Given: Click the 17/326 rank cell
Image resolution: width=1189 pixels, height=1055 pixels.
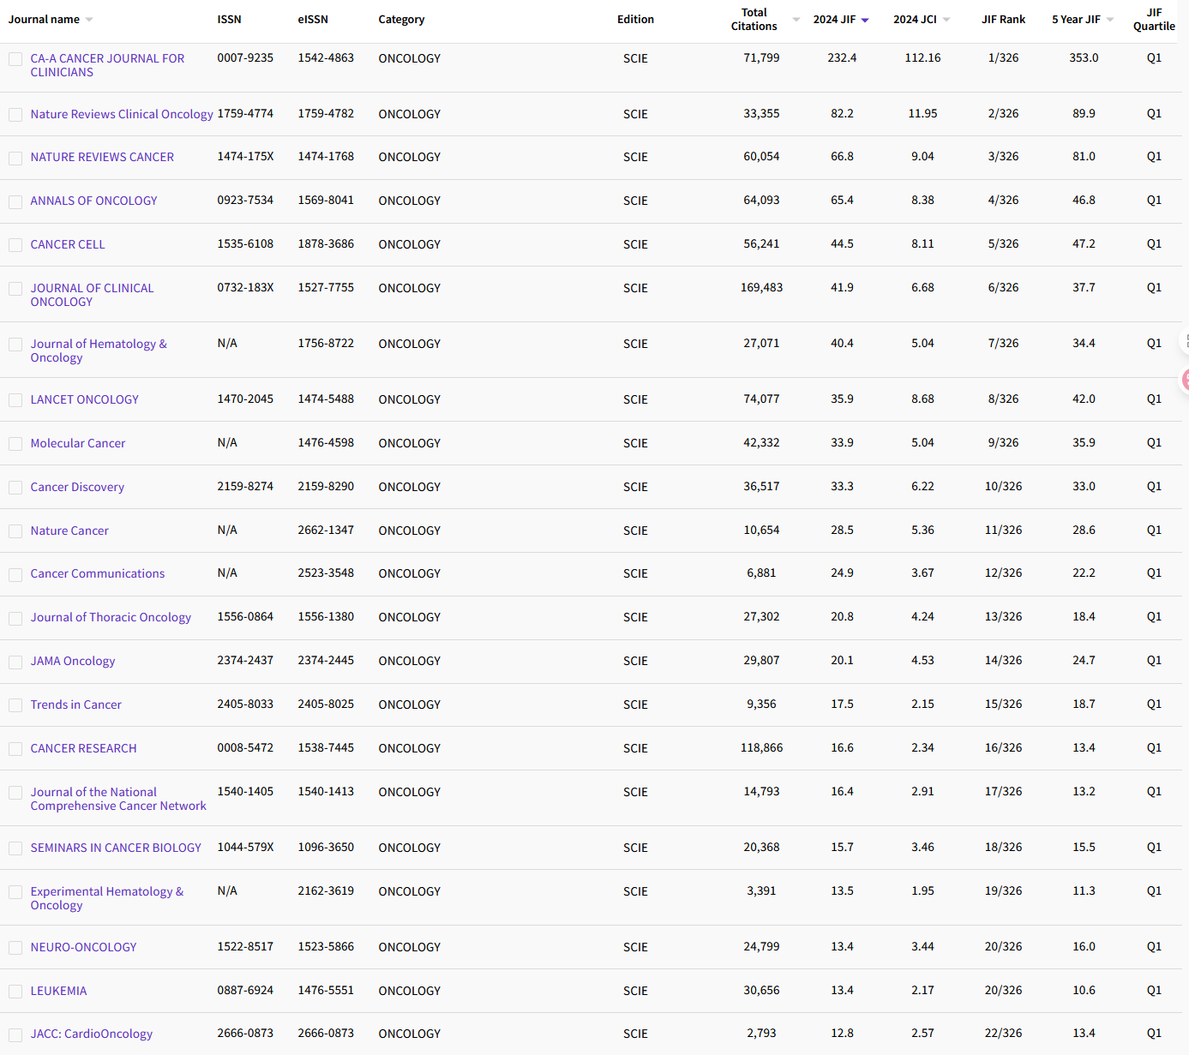Looking at the screenshot, I should coord(1003,791).
